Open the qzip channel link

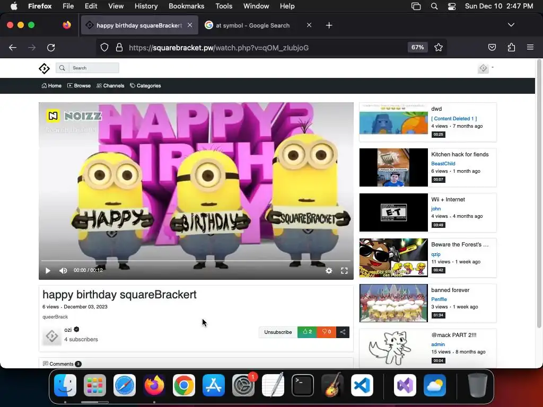436,254
